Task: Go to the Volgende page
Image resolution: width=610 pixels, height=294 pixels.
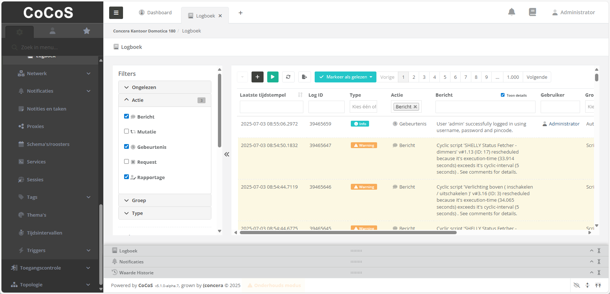Action: [537, 77]
